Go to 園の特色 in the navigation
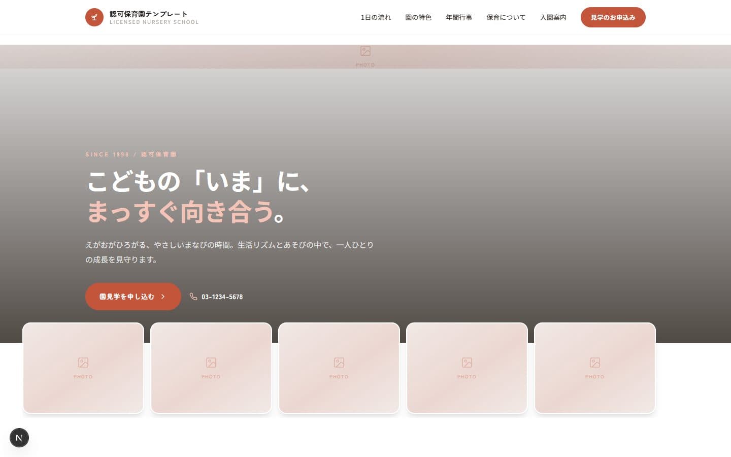The width and height of the screenshot is (731, 457). tap(418, 17)
